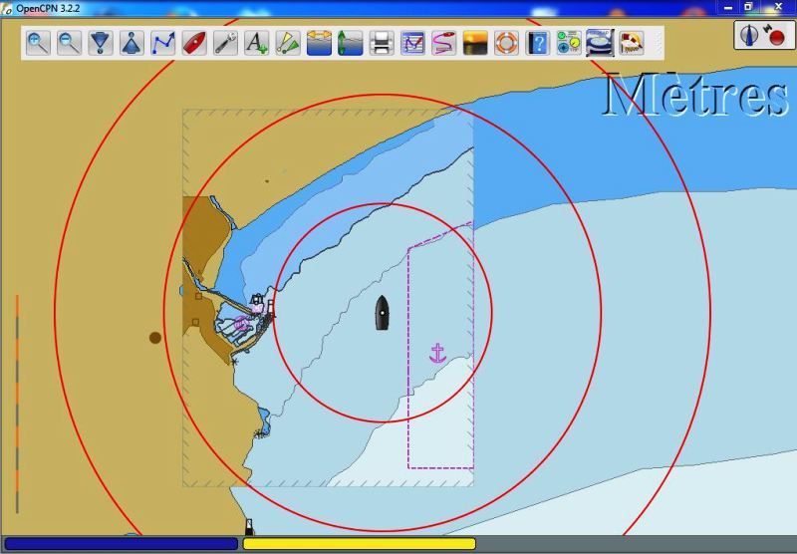Click the brown round landmark symbol
The image size is (797, 554).
[x=155, y=338]
